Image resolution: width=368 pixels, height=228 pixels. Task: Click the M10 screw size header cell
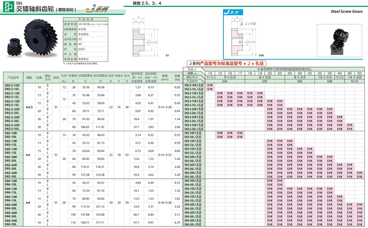(354, 81)
